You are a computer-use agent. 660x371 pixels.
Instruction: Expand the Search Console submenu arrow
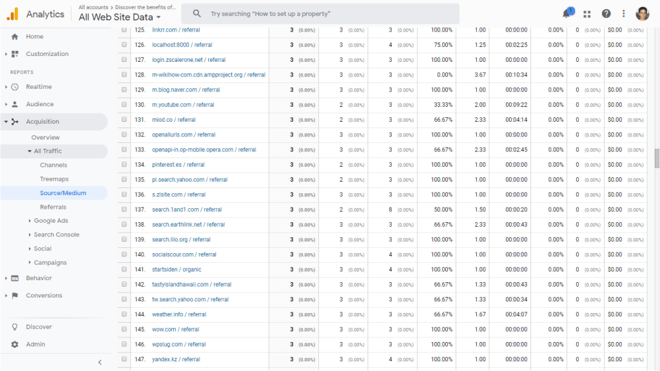[30, 234]
